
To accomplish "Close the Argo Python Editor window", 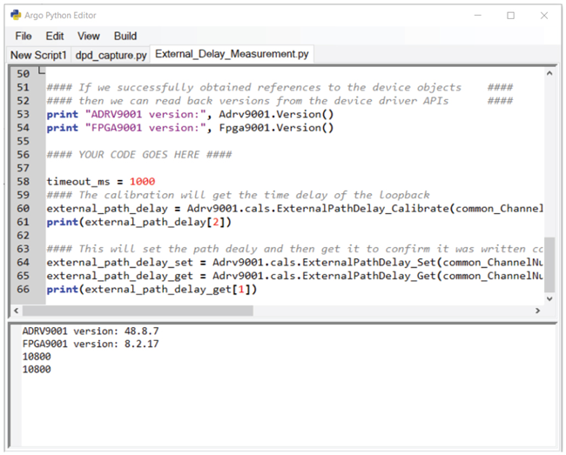I will click(x=544, y=15).
